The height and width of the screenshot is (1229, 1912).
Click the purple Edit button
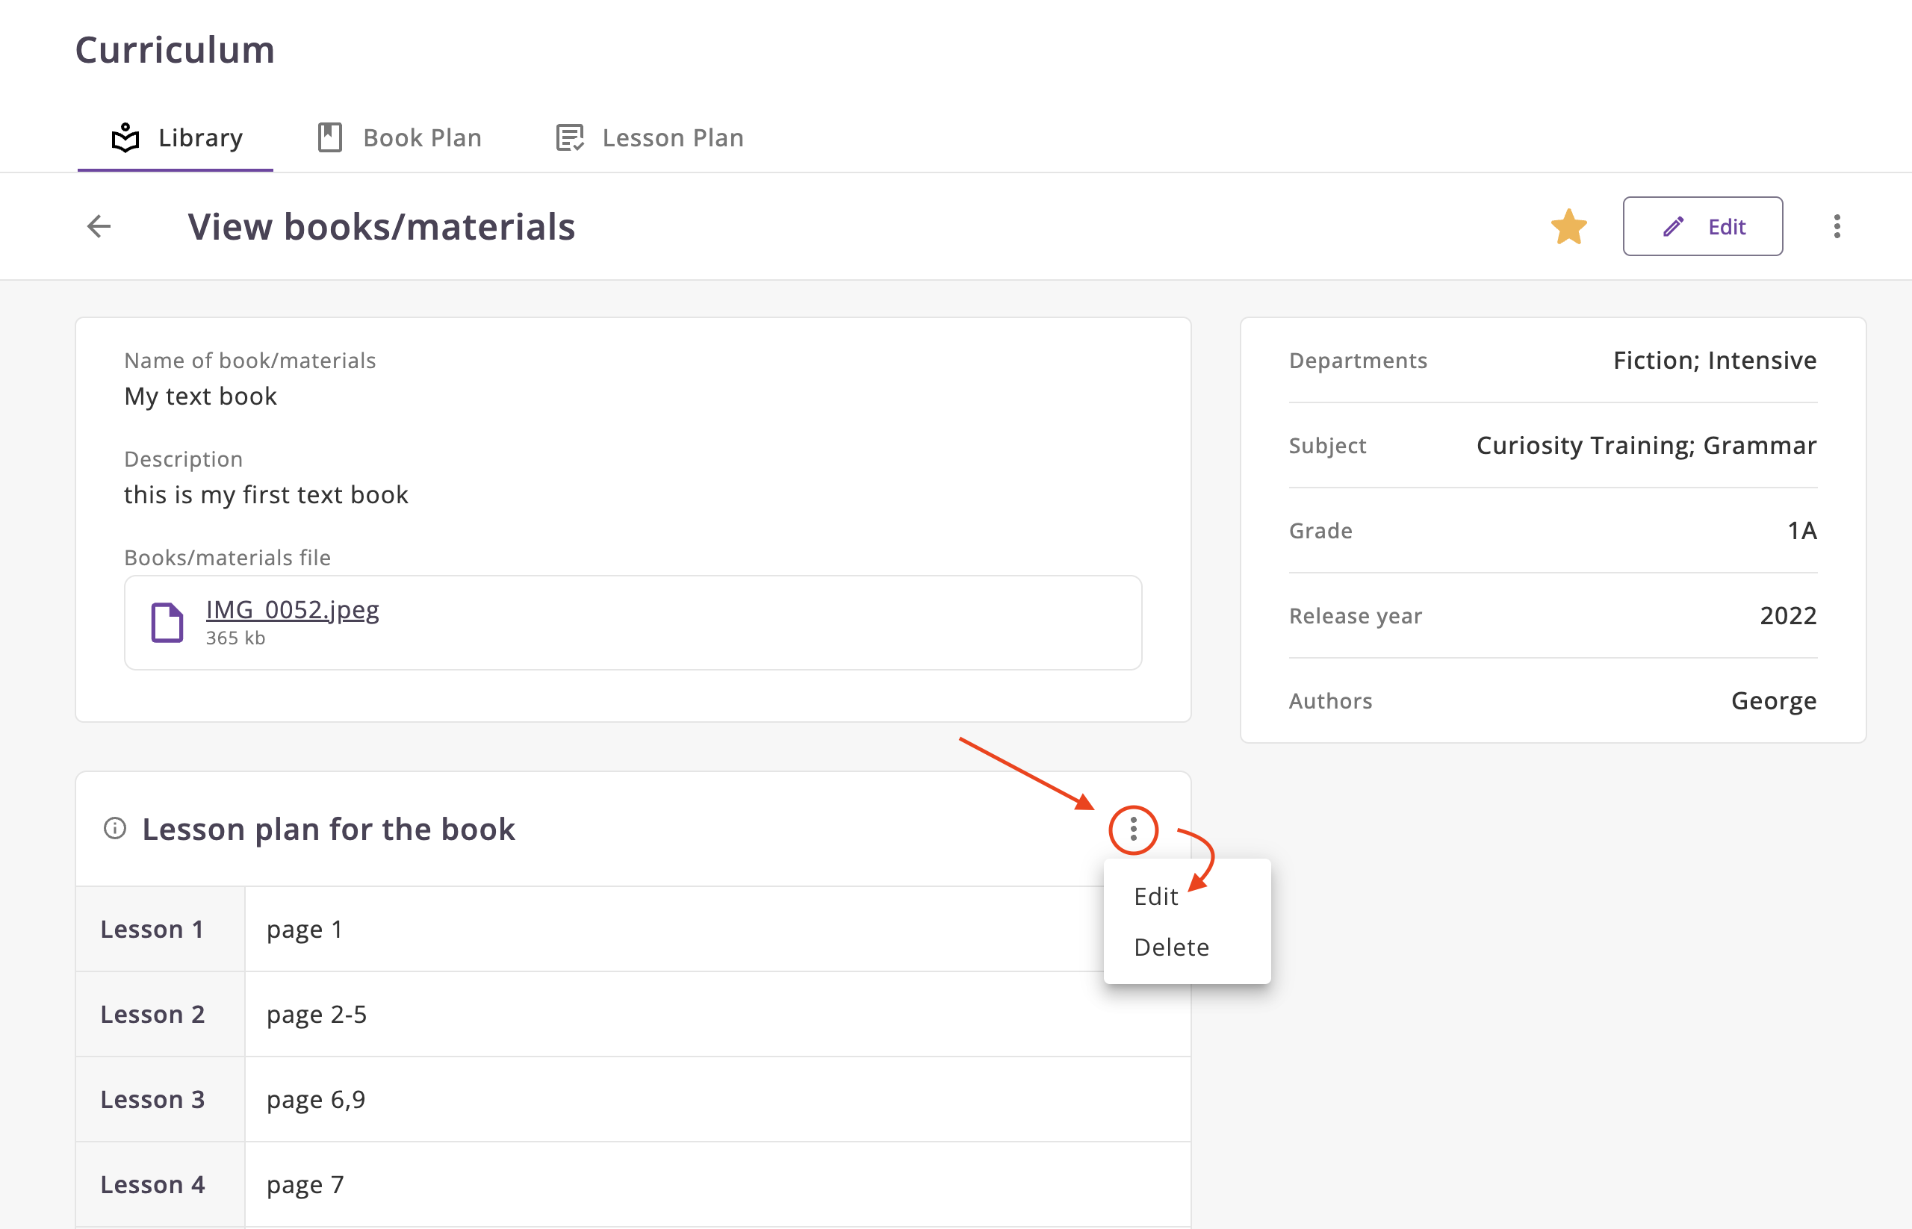click(1701, 227)
